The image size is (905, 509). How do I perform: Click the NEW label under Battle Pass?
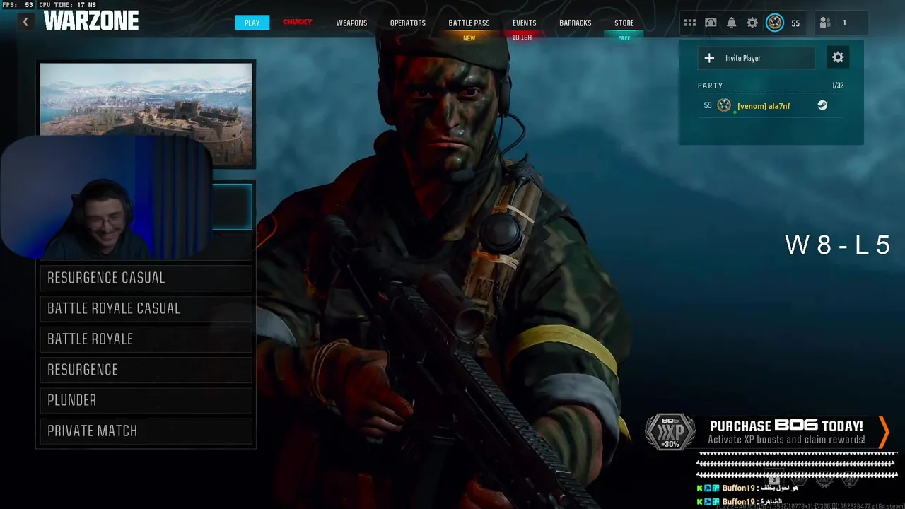pos(469,38)
